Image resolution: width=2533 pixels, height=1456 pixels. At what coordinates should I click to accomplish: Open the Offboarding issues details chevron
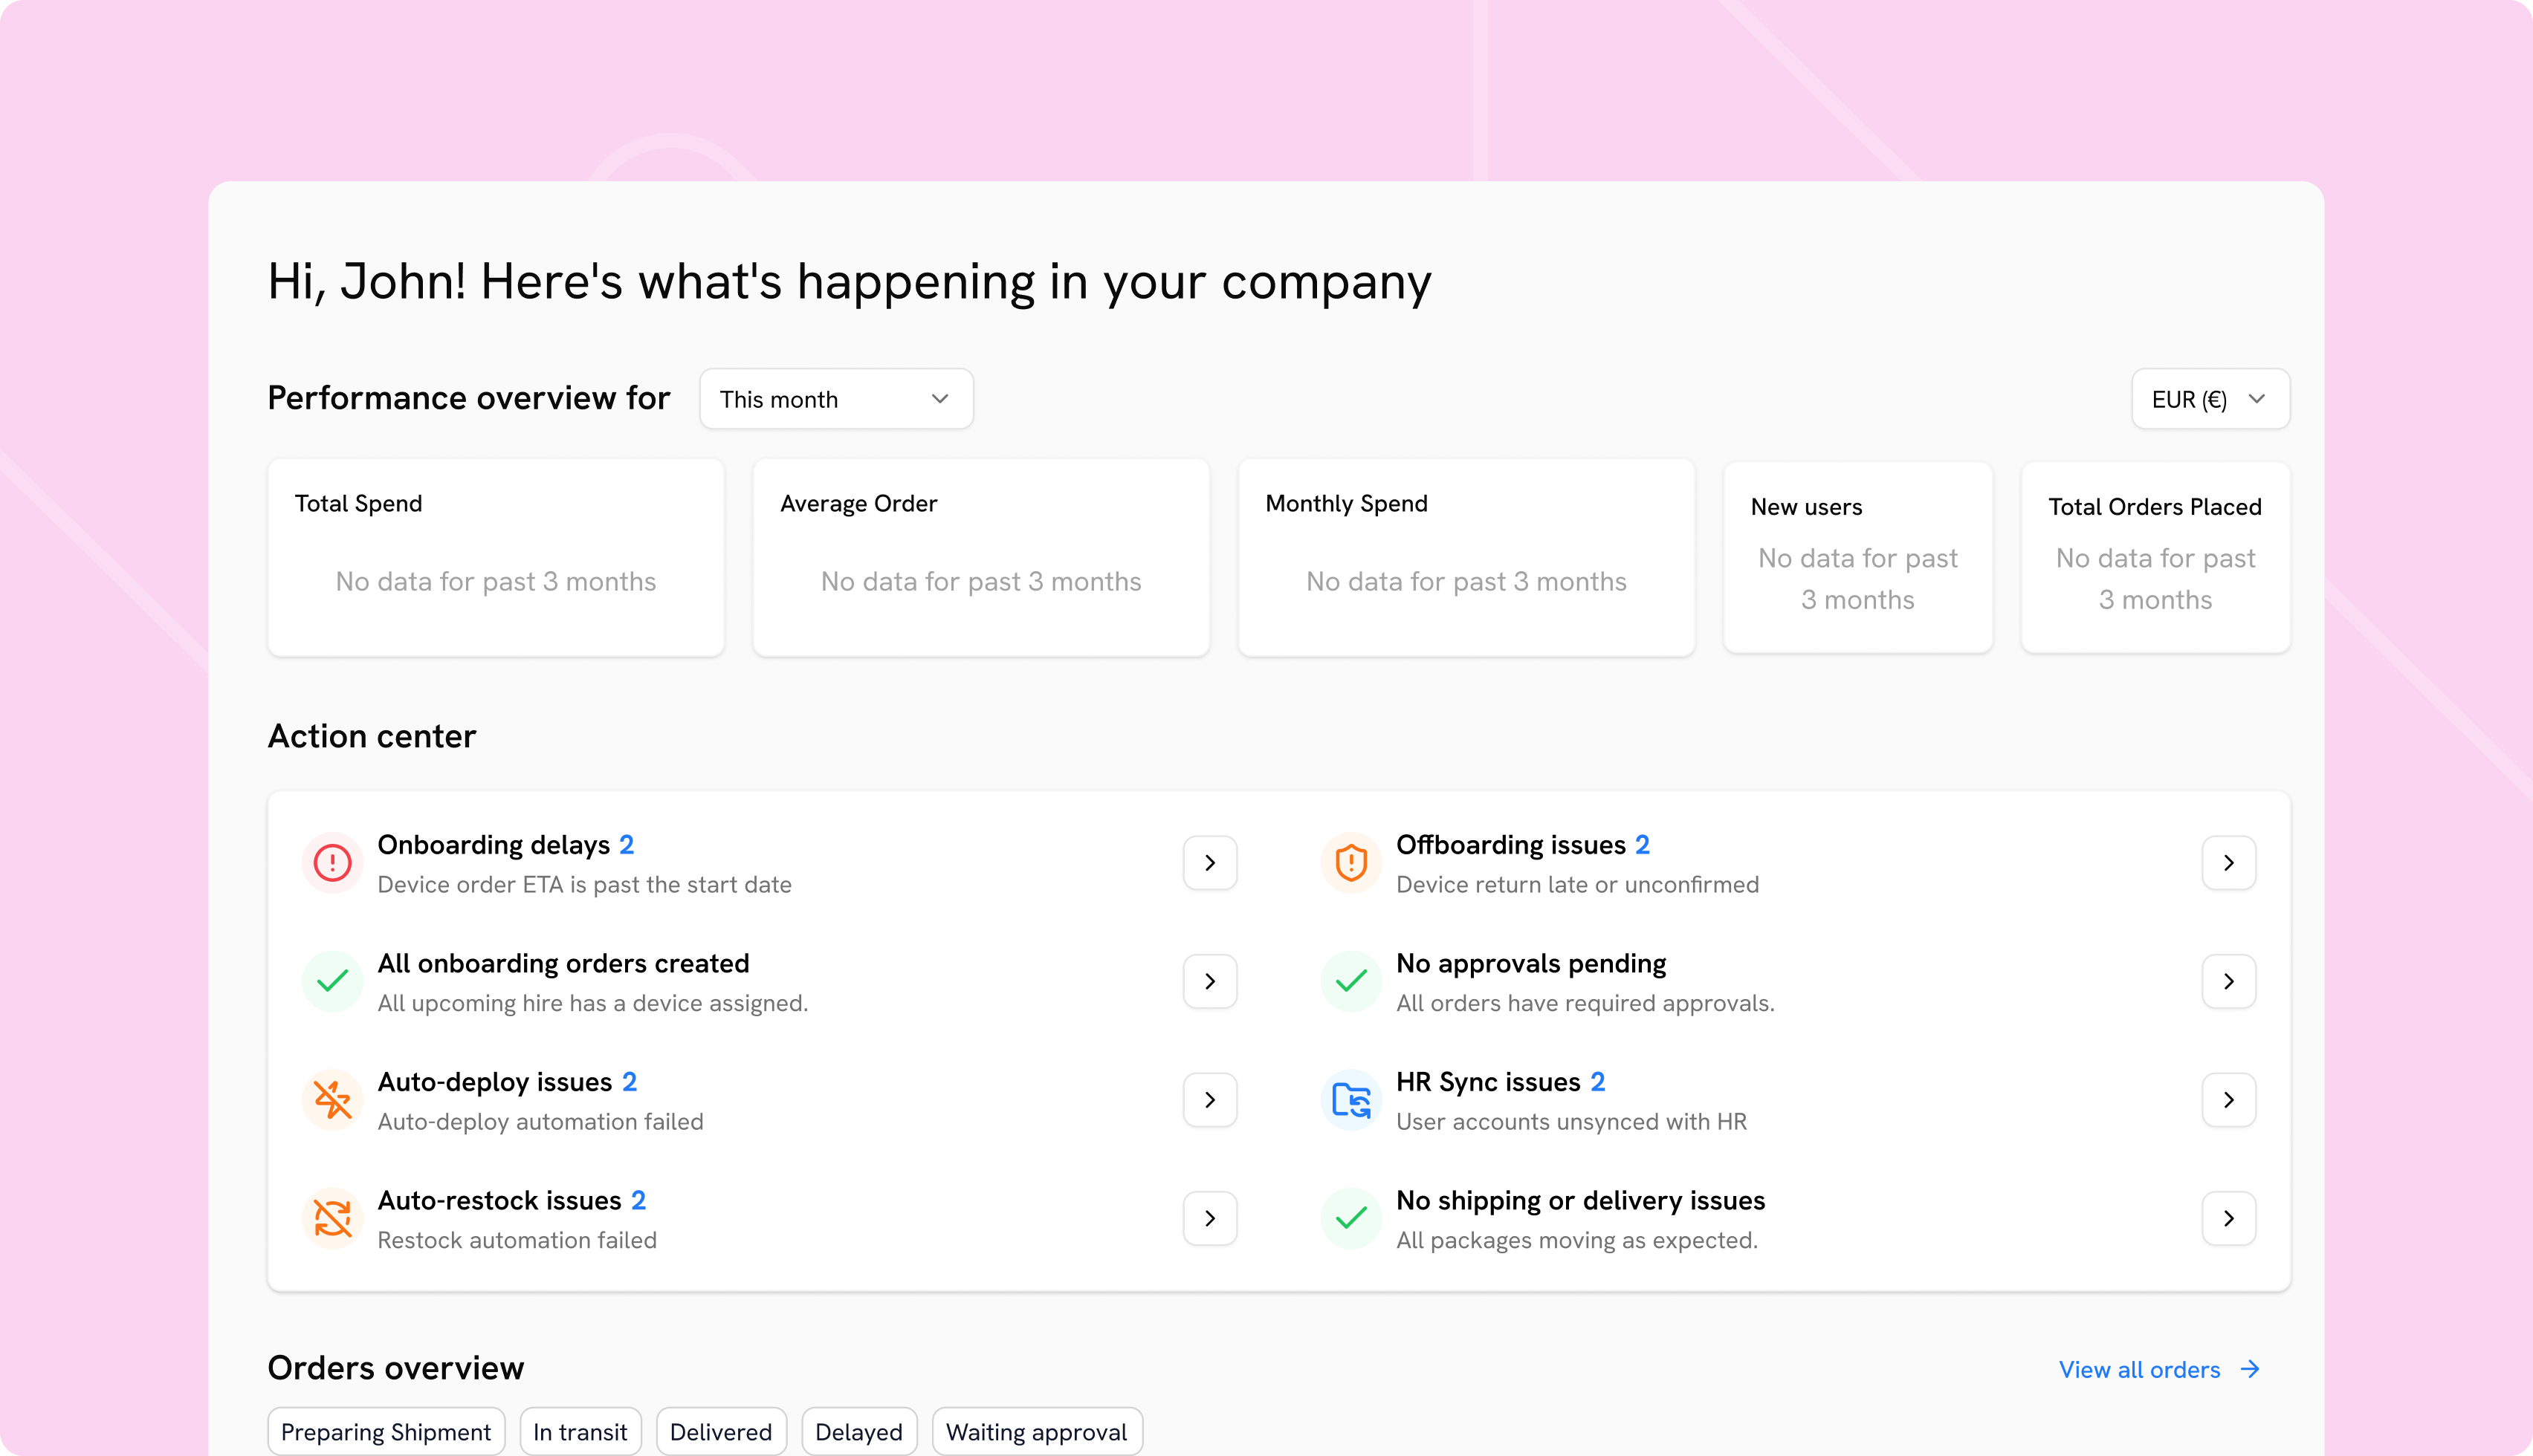click(2228, 862)
